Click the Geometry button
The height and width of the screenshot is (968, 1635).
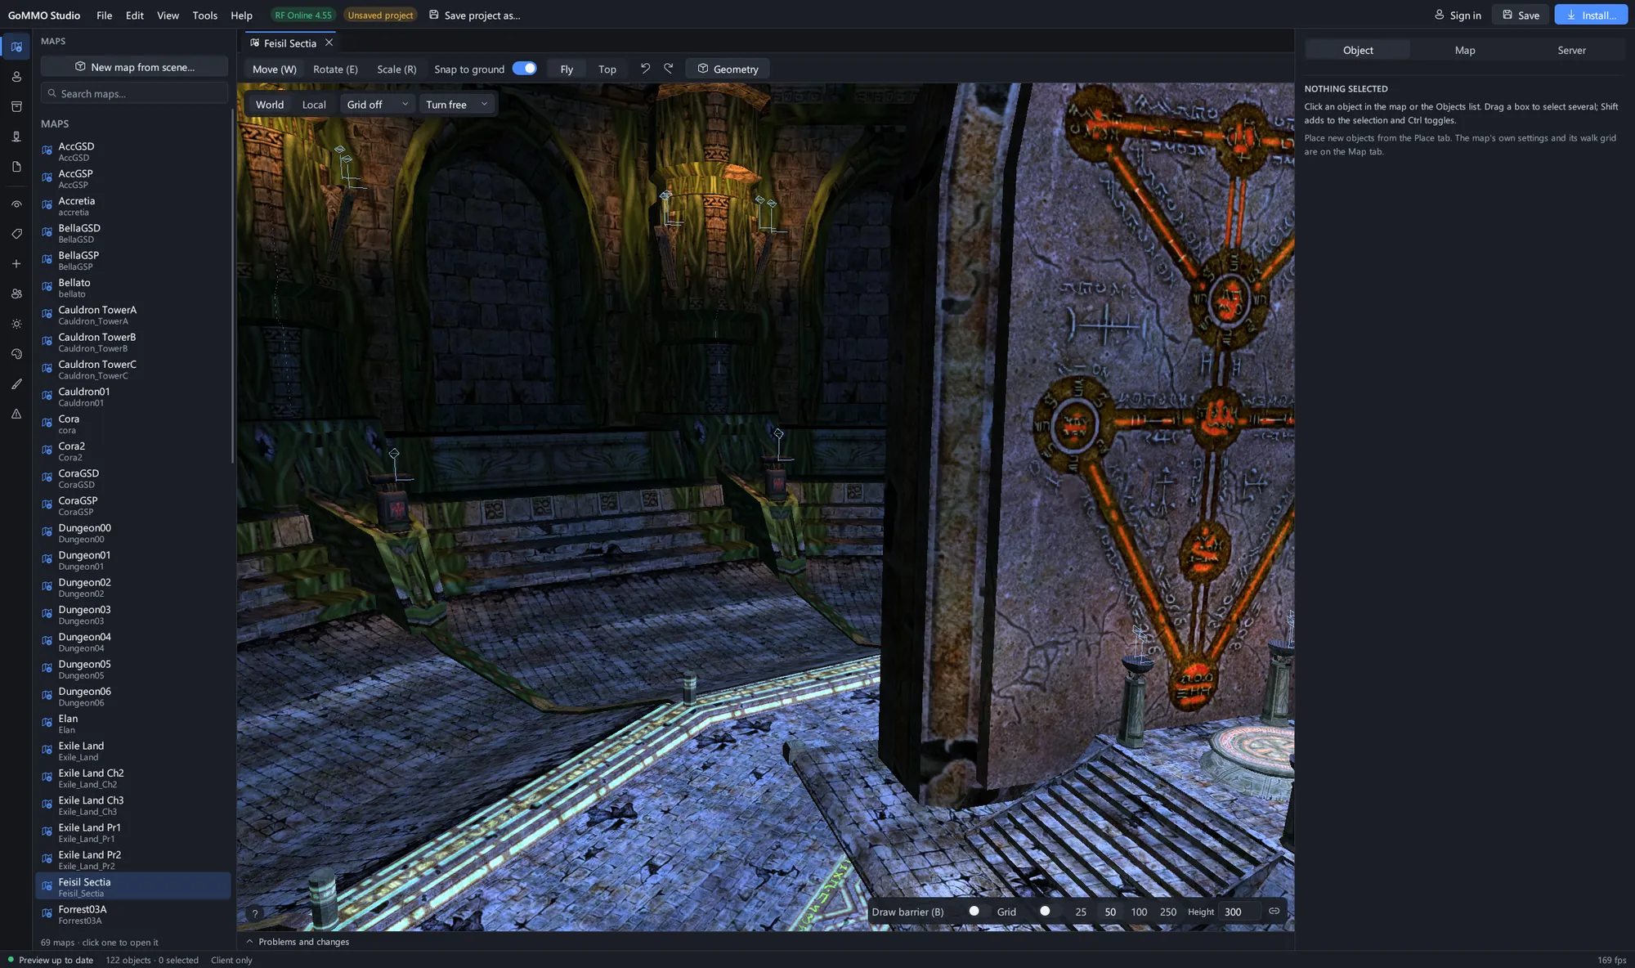(728, 69)
